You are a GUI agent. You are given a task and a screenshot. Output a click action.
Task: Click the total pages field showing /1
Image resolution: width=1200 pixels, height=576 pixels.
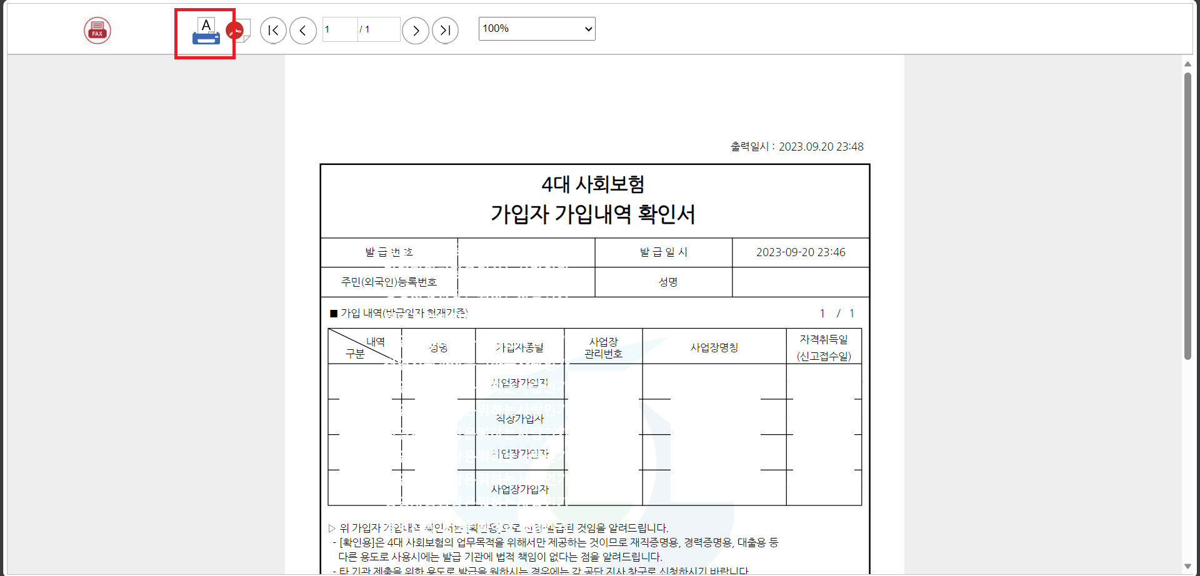[378, 29]
